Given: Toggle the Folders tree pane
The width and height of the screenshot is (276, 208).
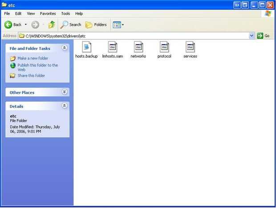Looking at the screenshot, I should click(96, 25).
